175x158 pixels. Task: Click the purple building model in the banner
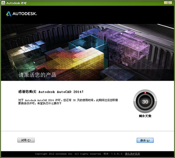click(126, 47)
